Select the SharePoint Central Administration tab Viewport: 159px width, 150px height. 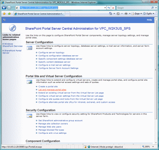click(39, 14)
